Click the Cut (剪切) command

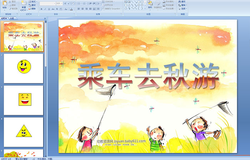pos(12,1)
